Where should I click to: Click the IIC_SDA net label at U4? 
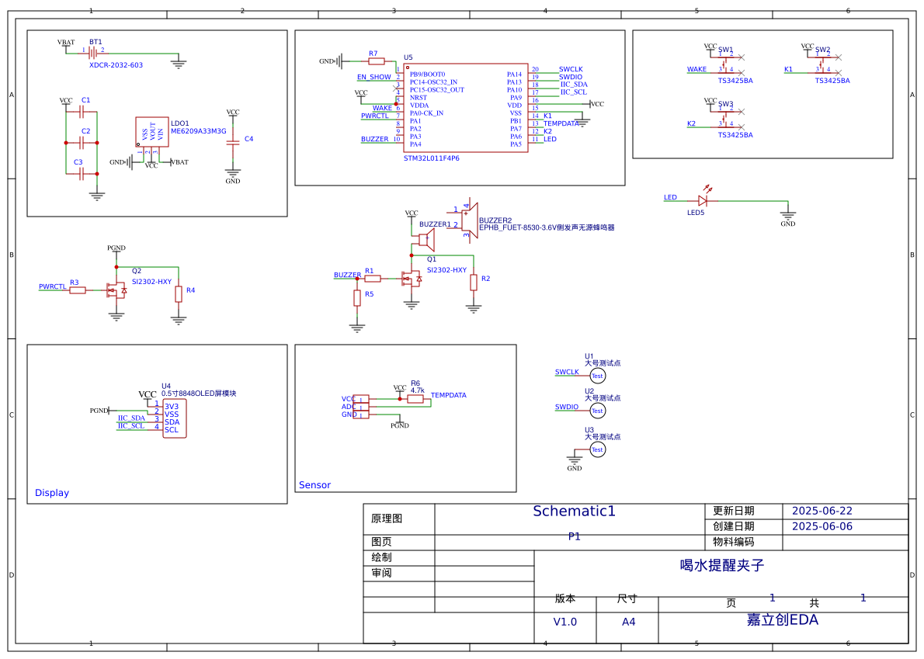tap(131, 418)
